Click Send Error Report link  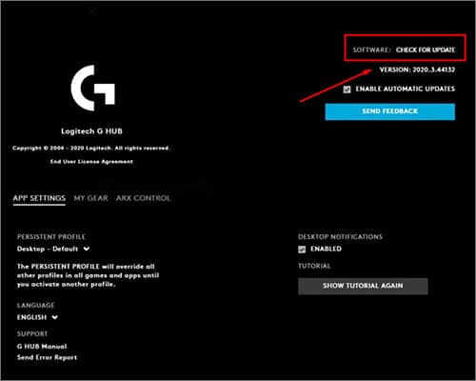point(47,357)
